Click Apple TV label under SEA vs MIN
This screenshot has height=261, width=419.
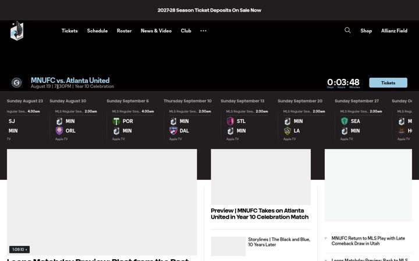point(347,139)
